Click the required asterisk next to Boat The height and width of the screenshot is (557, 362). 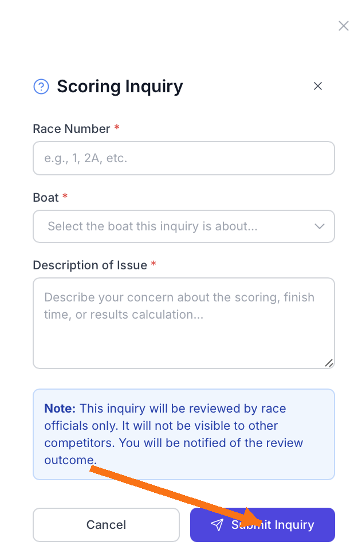64,197
